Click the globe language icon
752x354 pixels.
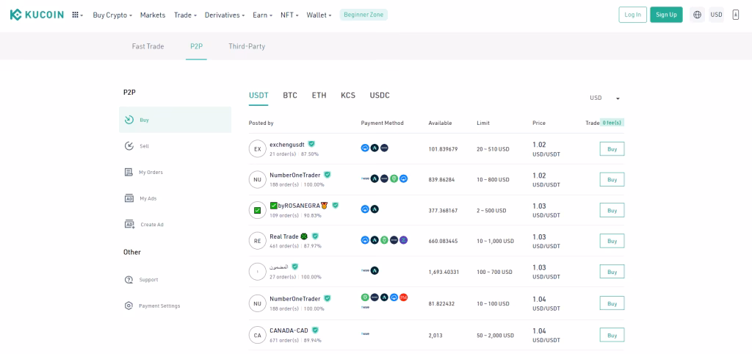(697, 15)
